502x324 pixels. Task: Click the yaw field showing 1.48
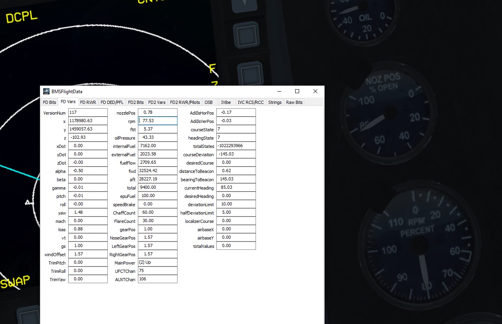point(88,213)
